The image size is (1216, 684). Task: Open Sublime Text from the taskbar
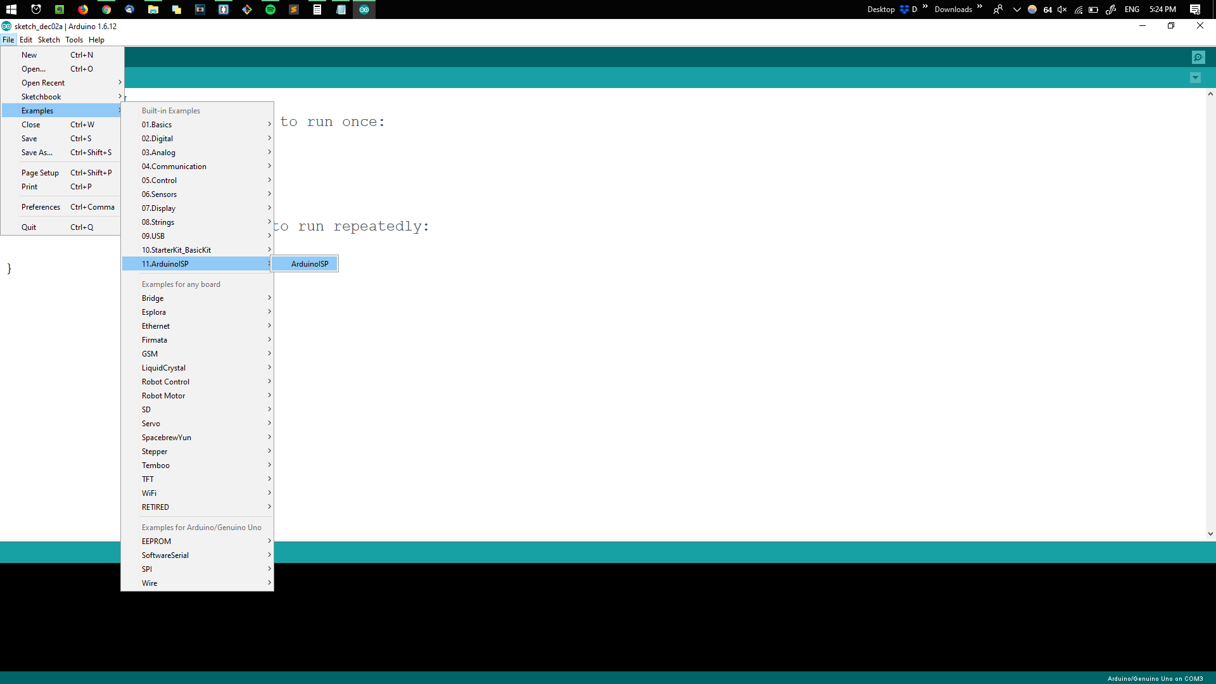[x=294, y=9]
